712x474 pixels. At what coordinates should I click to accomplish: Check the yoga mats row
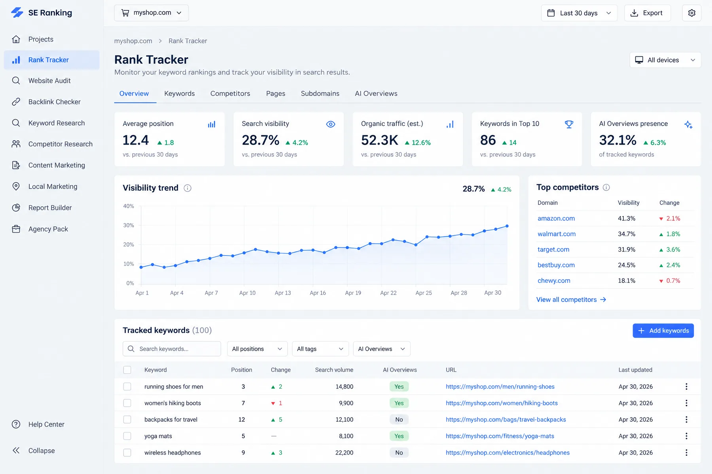(x=127, y=436)
